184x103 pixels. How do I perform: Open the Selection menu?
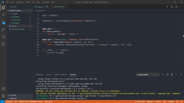pos(20,2)
